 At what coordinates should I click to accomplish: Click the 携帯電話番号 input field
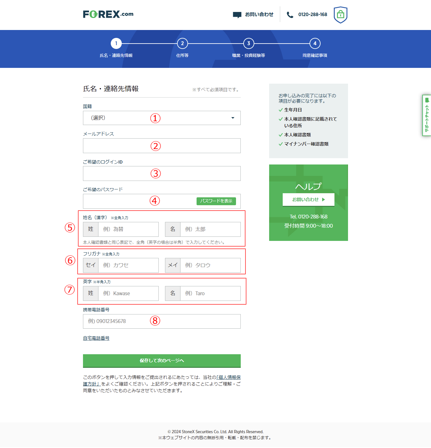click(x=162, y=321)
